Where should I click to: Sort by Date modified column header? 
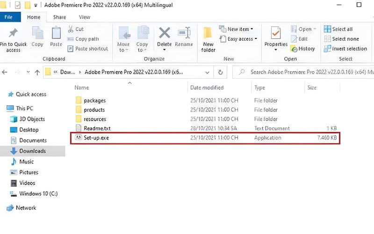[x=207, y=88]
